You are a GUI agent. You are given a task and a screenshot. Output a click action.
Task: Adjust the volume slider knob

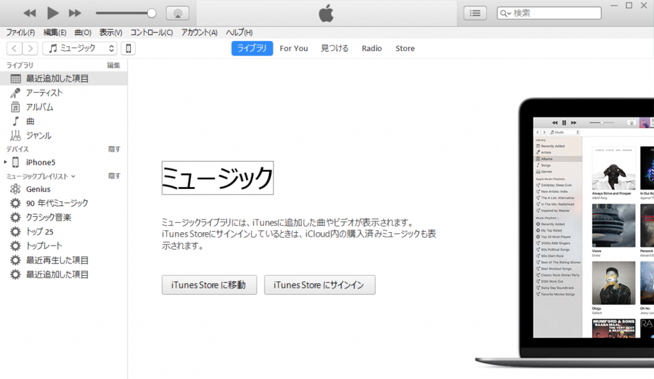[x=151, y=13]
